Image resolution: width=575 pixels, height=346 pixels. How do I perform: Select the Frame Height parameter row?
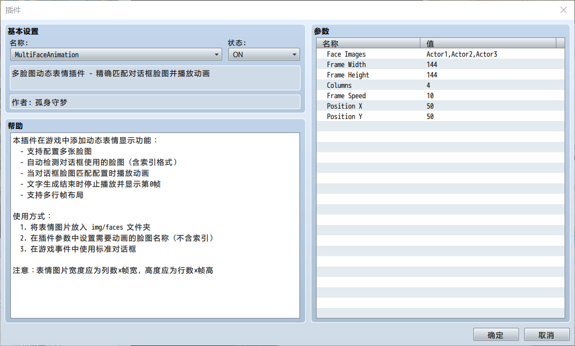tap(441, 75)
